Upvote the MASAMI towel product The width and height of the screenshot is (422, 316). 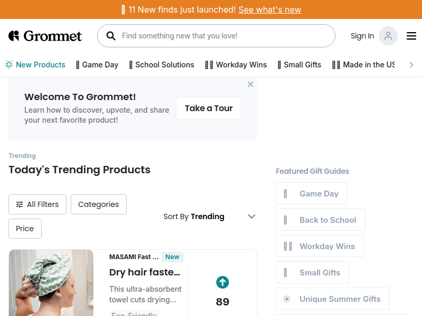(x=223, y=283)
